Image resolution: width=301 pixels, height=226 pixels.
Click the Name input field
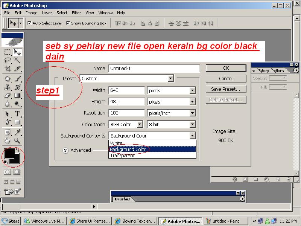point(154,69)
